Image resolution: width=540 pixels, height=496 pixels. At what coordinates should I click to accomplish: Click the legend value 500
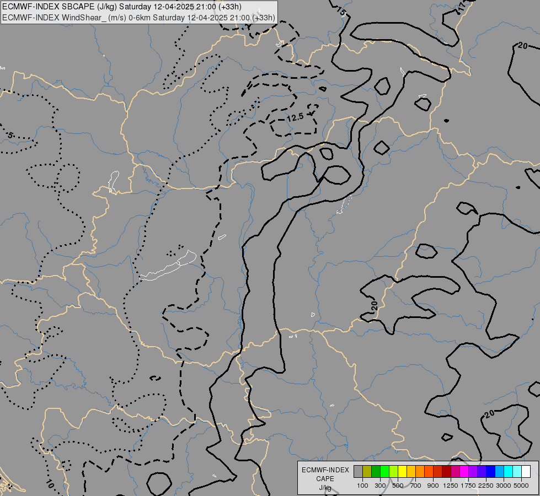click(x=398, y=486)
